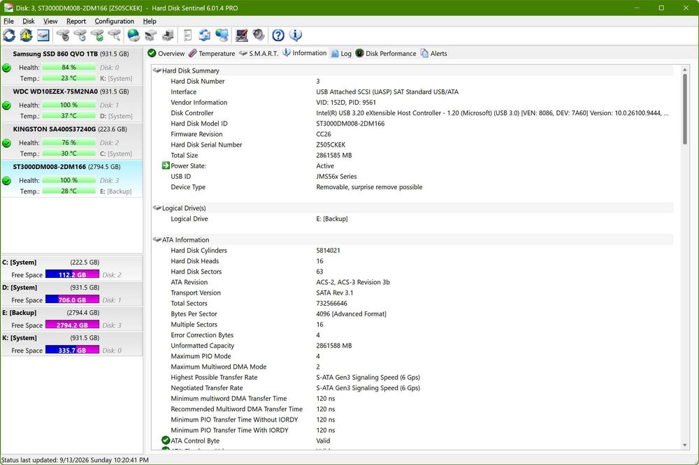
Task: Switch to the Temperature tab
Action: click(x=212, y=54)
